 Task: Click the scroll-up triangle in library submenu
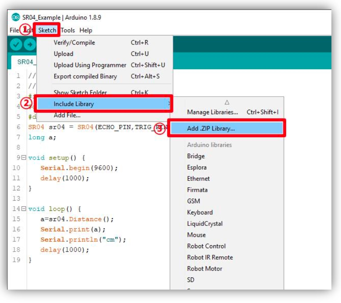227,102
